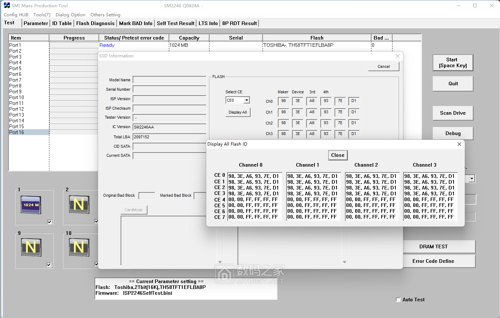
Task: Click the Serial Number field
Action: click(x=170, y=89)
